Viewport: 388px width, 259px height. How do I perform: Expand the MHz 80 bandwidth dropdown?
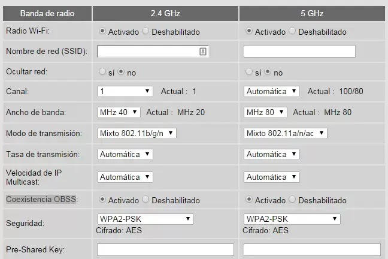point(265,112)
